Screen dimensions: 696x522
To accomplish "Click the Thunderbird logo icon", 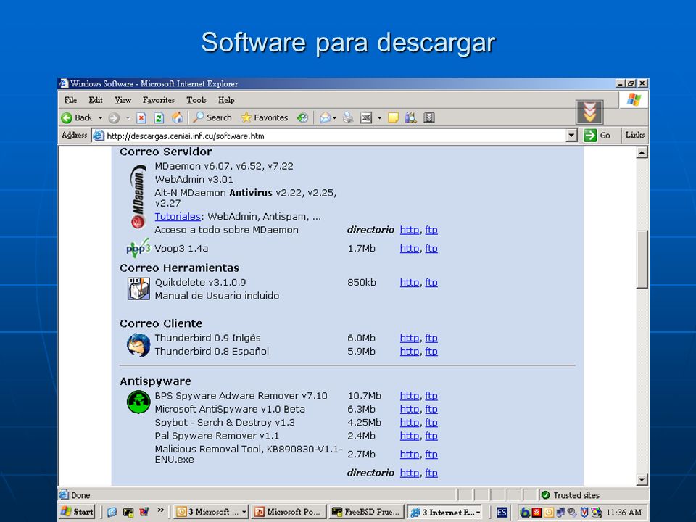I will 138,345.
